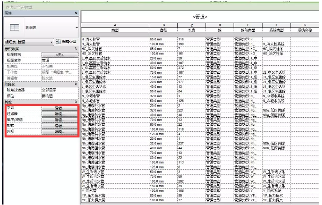The width and height of the screenshot is (322, 205).
Task: Click the length cell 199
Action: pos(192,44)
